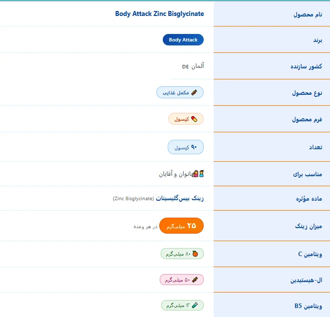
Task: Click the test tube icon in ۱۲ میلی‌گرم badge
Action: click(195, 305)
